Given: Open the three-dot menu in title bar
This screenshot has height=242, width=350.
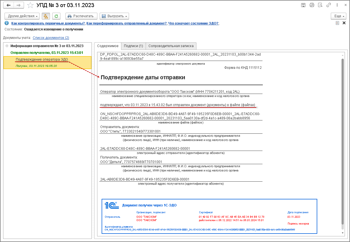Looking at the screenshot, I should pyautogui.click(x=337, y=5).
